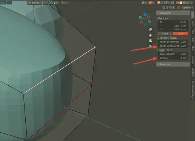The height and width of the screenshot is (141, 195).
Task: Expand the Properties panel
Action: (173, 64)
